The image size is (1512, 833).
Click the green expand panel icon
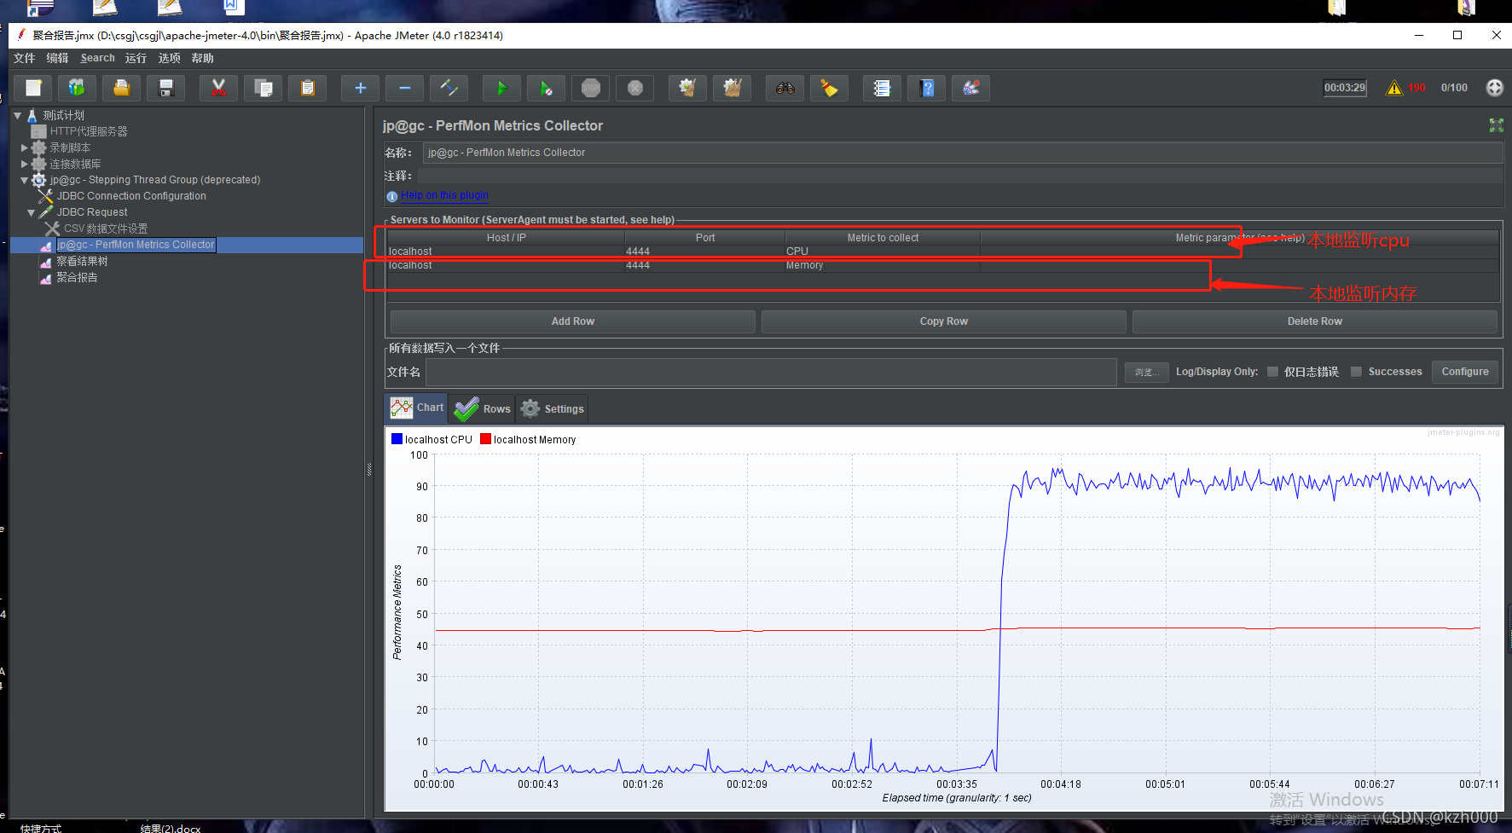[1496, 125]
